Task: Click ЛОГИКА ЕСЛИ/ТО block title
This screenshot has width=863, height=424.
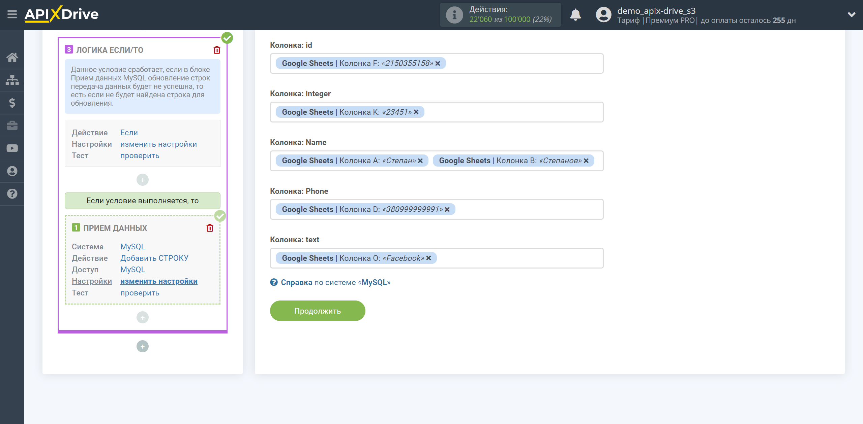Action: click(110, 50)
